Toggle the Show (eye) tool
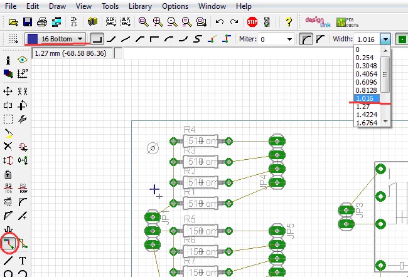Screen dimensions: 408x277 click(23, 60)
